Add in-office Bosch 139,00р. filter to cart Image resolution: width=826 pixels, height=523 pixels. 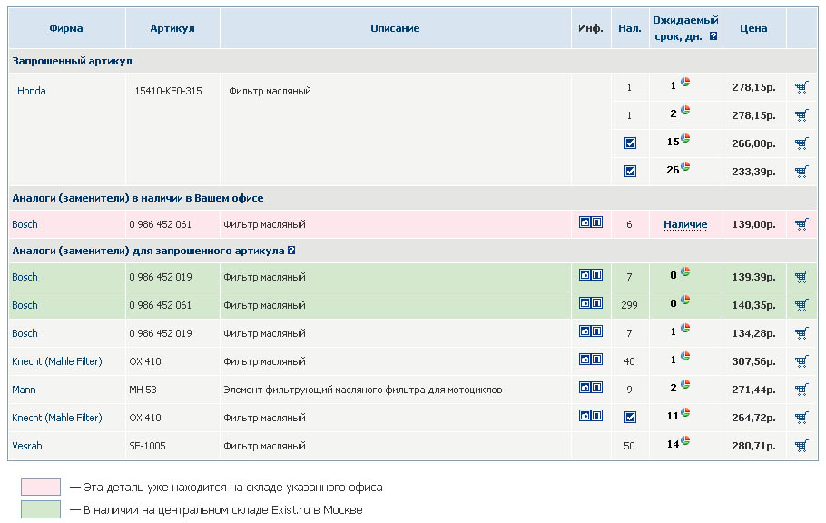(x=801, y=224)
